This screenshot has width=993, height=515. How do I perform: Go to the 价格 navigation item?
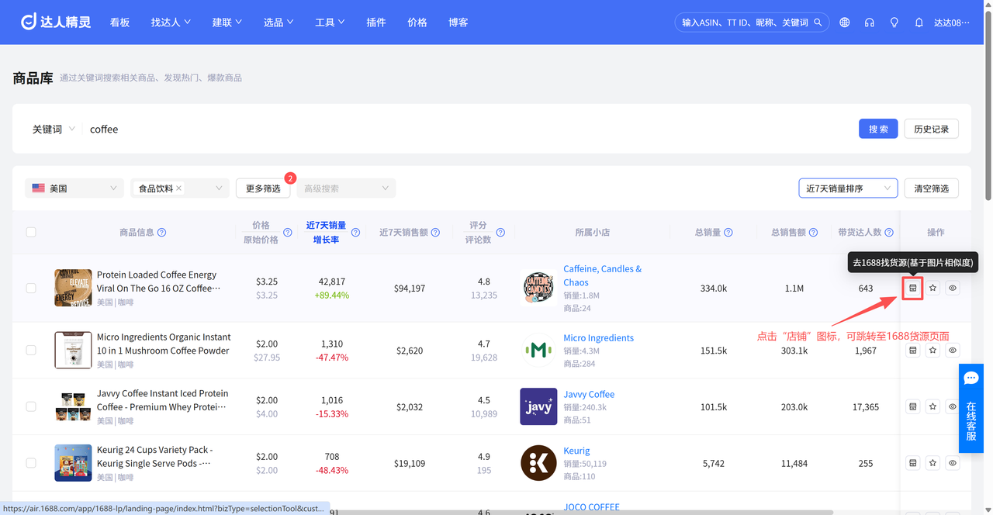click(417, 22)
